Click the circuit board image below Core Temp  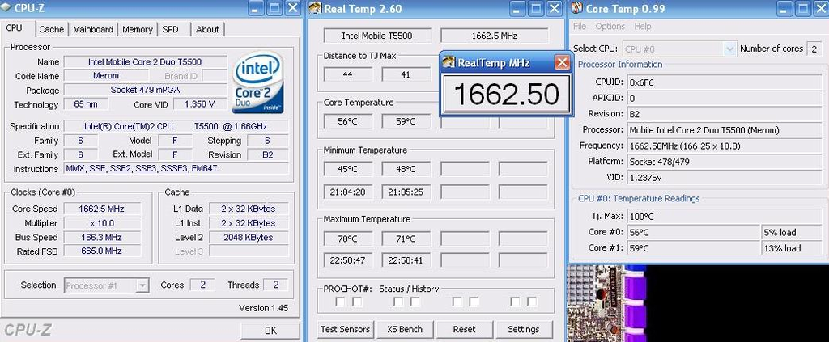[x=606, y=303]
